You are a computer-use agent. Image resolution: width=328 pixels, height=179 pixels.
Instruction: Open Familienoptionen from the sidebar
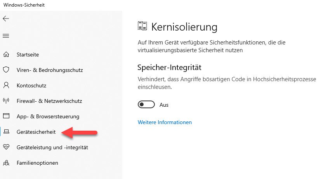tap(37, 163)
